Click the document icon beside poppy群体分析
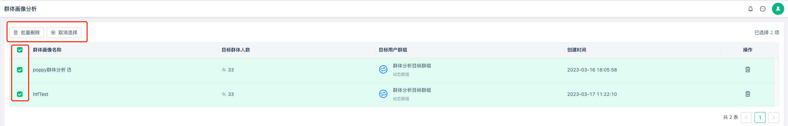 [69, 70]
